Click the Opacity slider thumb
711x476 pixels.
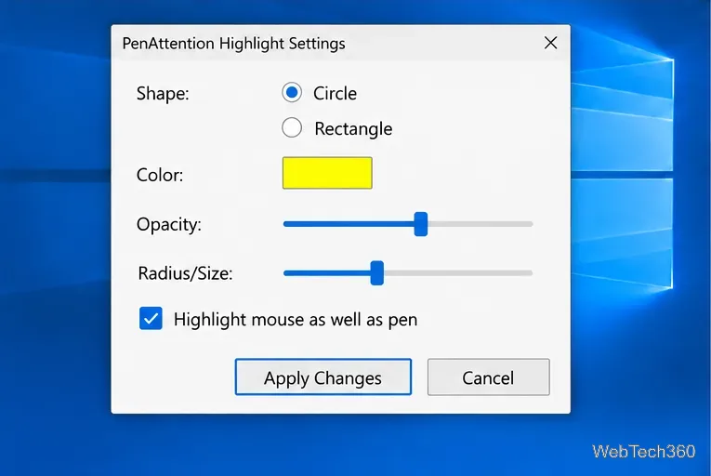tap(421, 224)
